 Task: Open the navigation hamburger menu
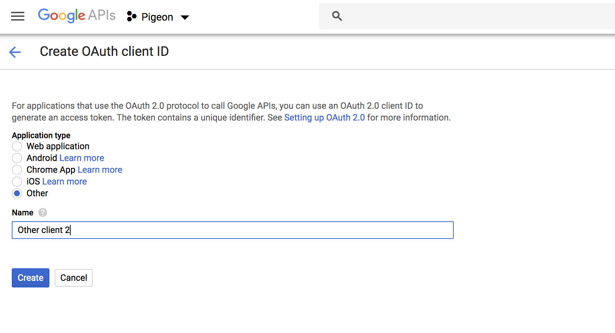17,16
